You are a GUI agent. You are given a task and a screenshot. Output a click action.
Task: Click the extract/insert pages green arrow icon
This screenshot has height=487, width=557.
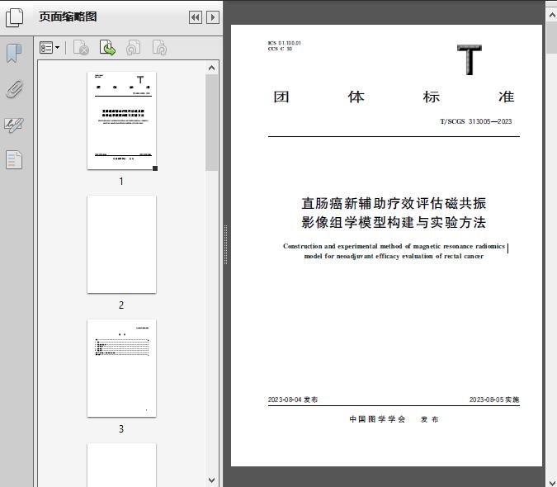click(107, 48)
